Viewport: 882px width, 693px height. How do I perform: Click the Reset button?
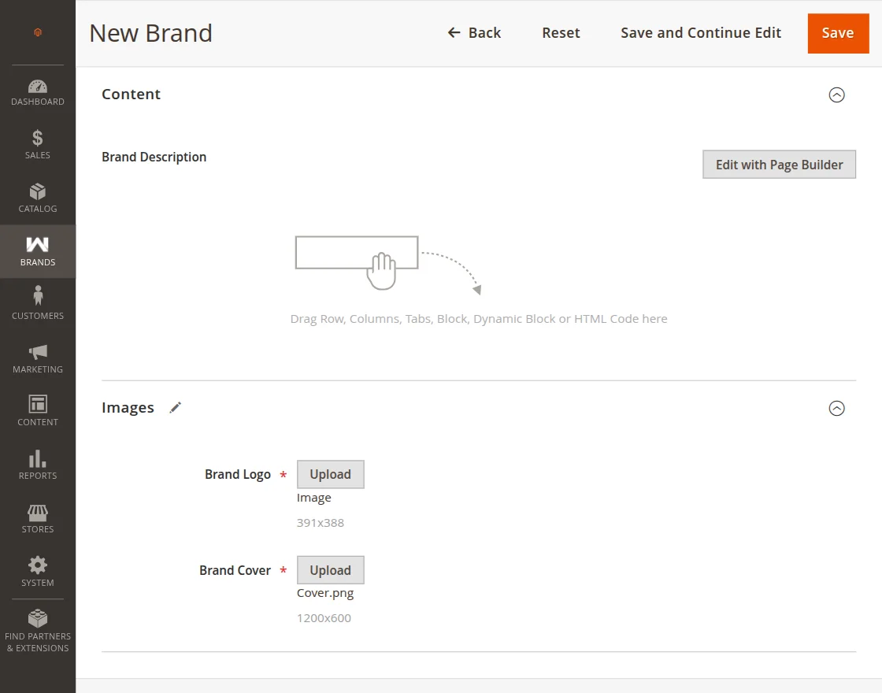tap(561, 32)
